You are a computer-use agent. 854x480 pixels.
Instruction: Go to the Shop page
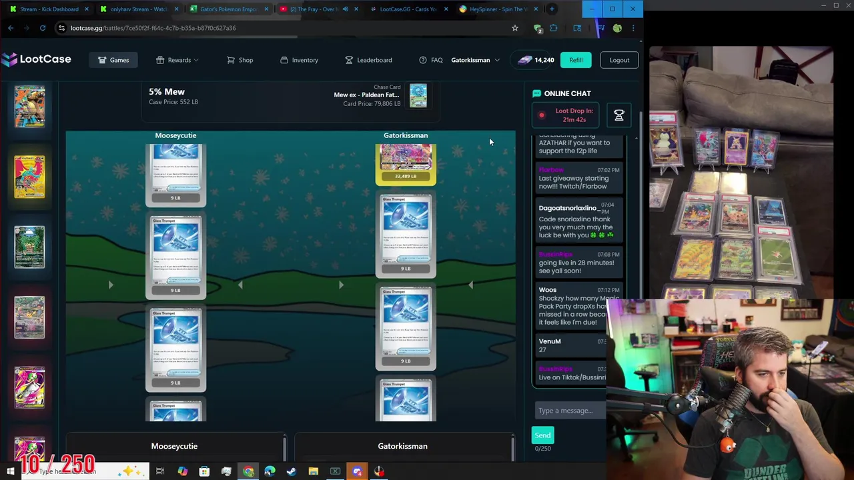click(x=240, y=60)
